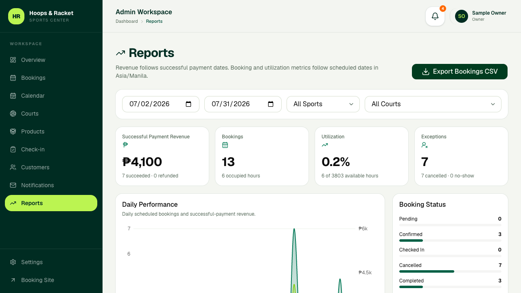The width and height of the screenshot is (521, 293).
Task: Click the HR logo badge
Action: pos(16,16)
